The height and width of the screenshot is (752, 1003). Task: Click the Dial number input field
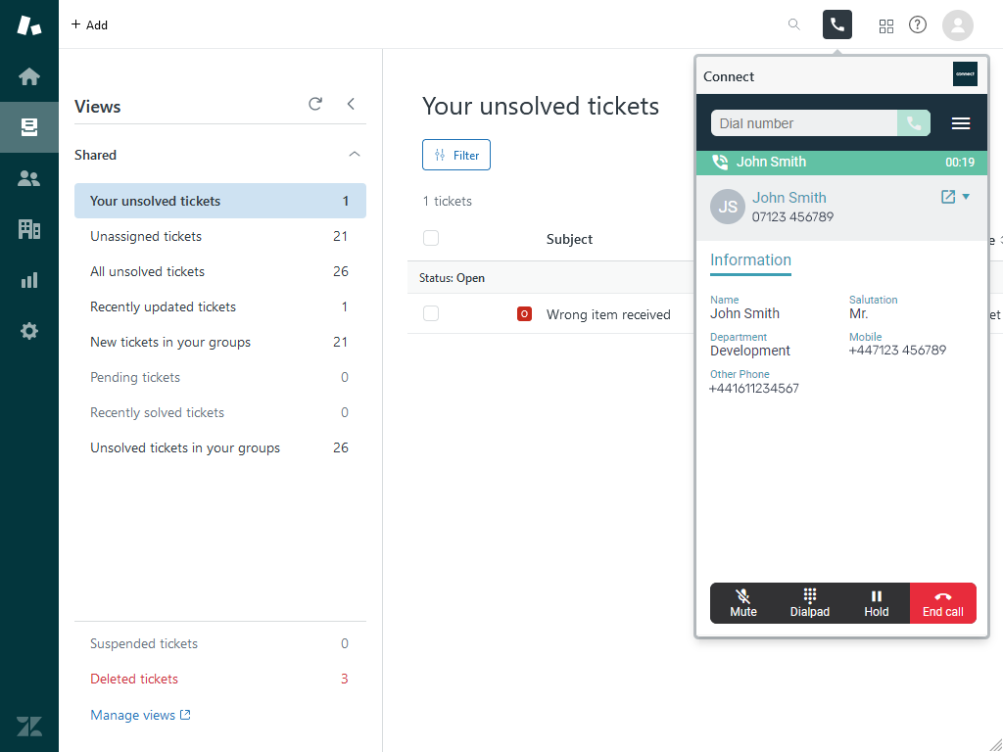click(x=803, y=123)
